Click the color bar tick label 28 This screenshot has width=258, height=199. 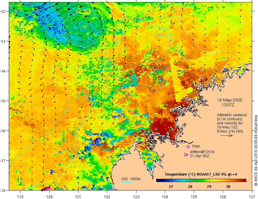190,186
